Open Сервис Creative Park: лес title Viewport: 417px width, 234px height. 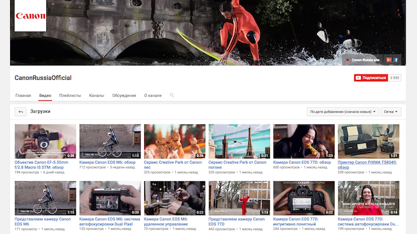click(x=173, y=164)
